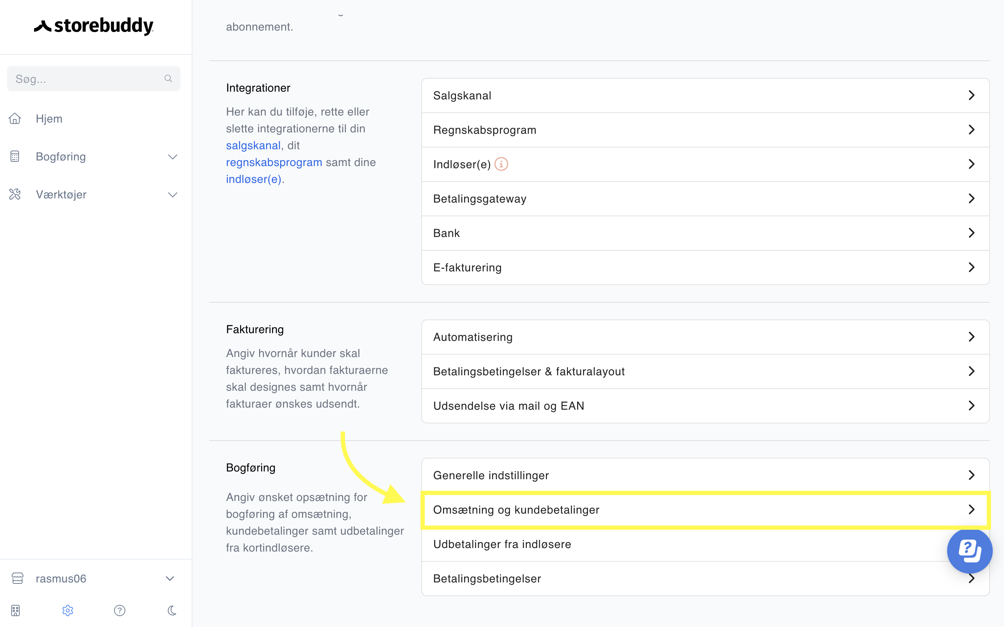Viewport: 1004px width, 627px height.
Task: Open the rasmus06 store switcher
Action: point(94,578)
